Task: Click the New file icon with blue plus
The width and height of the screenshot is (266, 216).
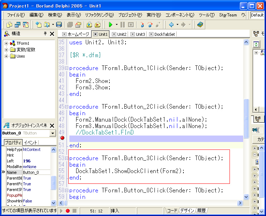Action: point(39,25)
